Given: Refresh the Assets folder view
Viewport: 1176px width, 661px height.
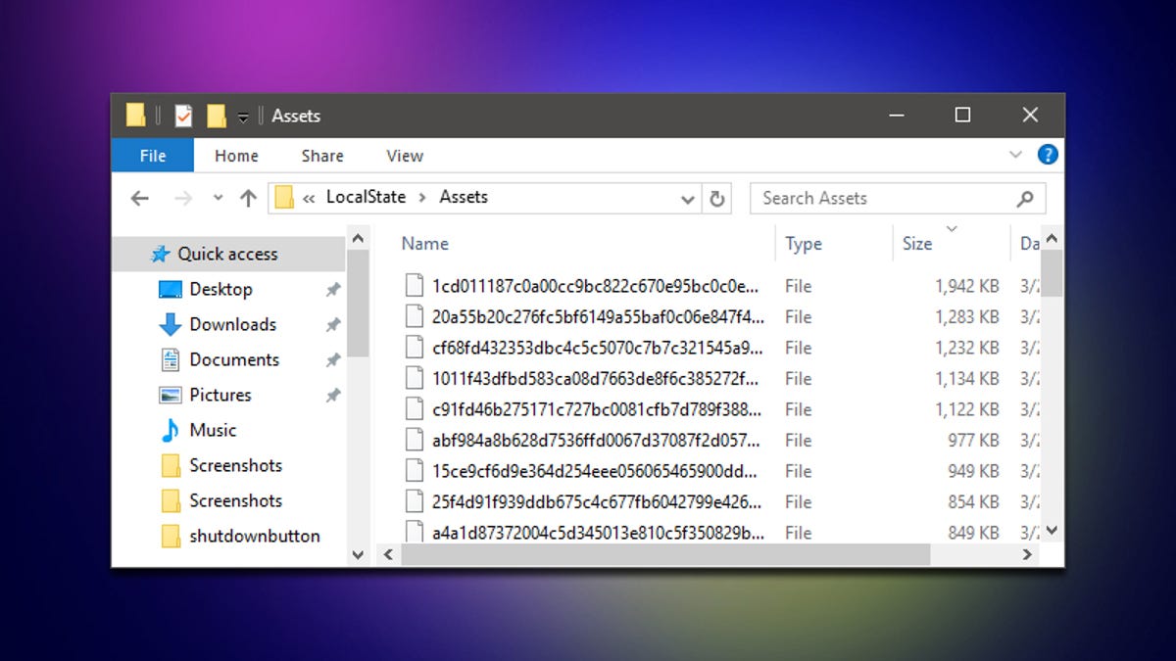Looking at the screenshot, I should tap(717, 198).
